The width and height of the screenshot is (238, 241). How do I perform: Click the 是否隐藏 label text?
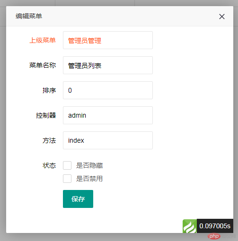click(x=89, y=165)
